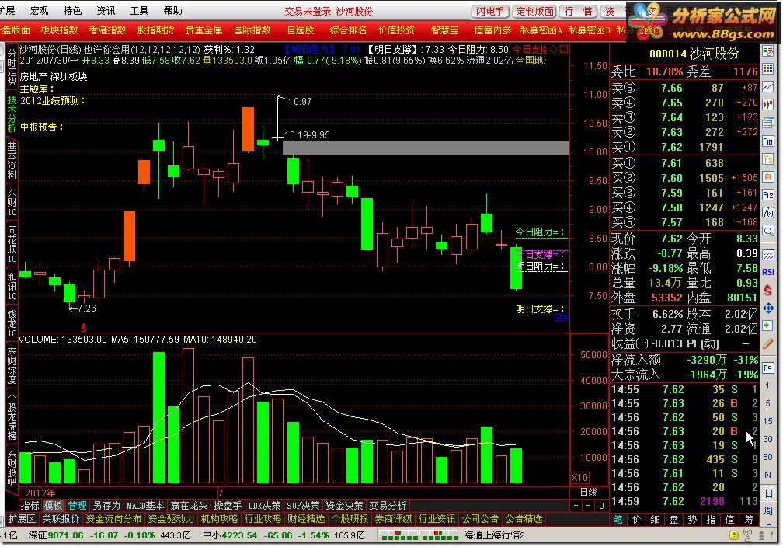Click the wavy indicator lines icon
The width and height of the screenshot is (783, 547).
pyautogui.click(x=768, y=254)
